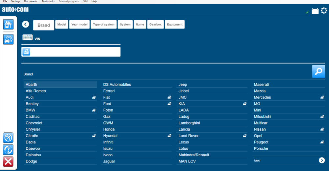329x171 pixels.
Task: Open vehicle diagnostics car-gear icon
Action: (9, 39)
